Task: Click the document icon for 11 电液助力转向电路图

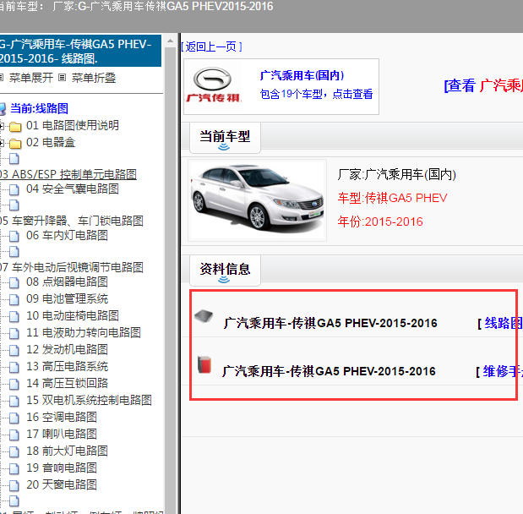Action: point(14,333)
